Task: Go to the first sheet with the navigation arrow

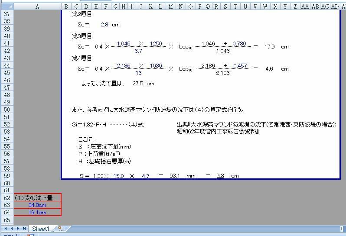Action: 5,229
